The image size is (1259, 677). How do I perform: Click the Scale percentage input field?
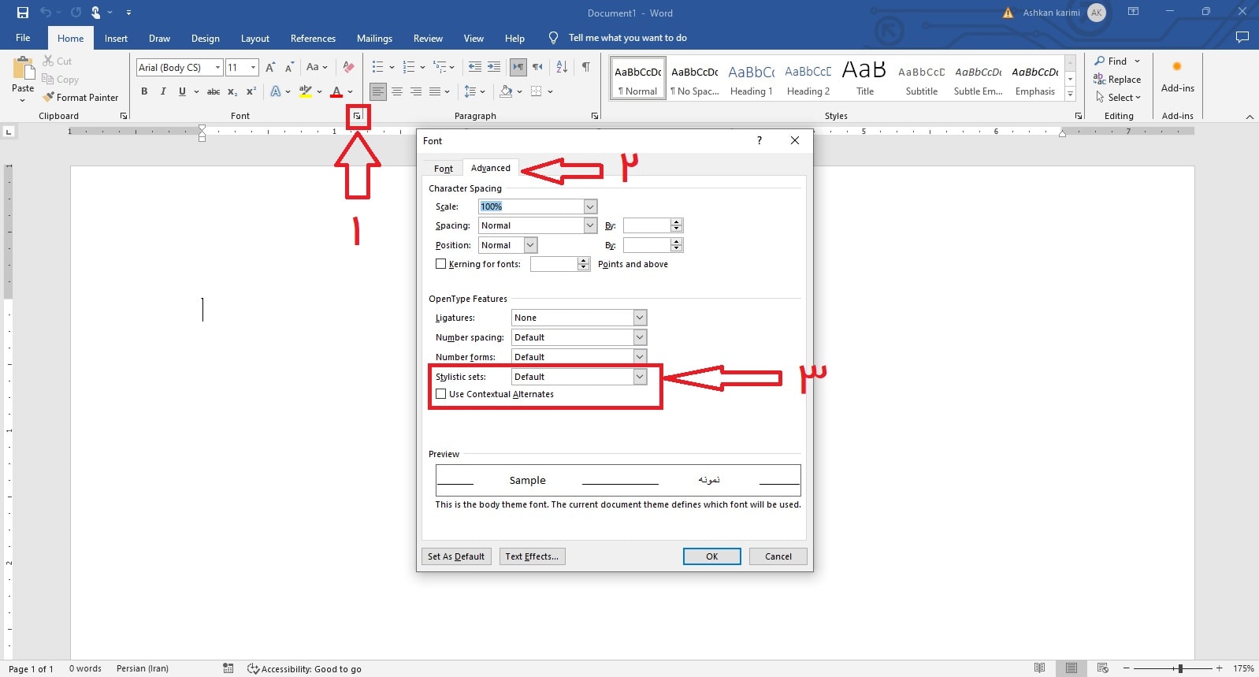(531, 206)
